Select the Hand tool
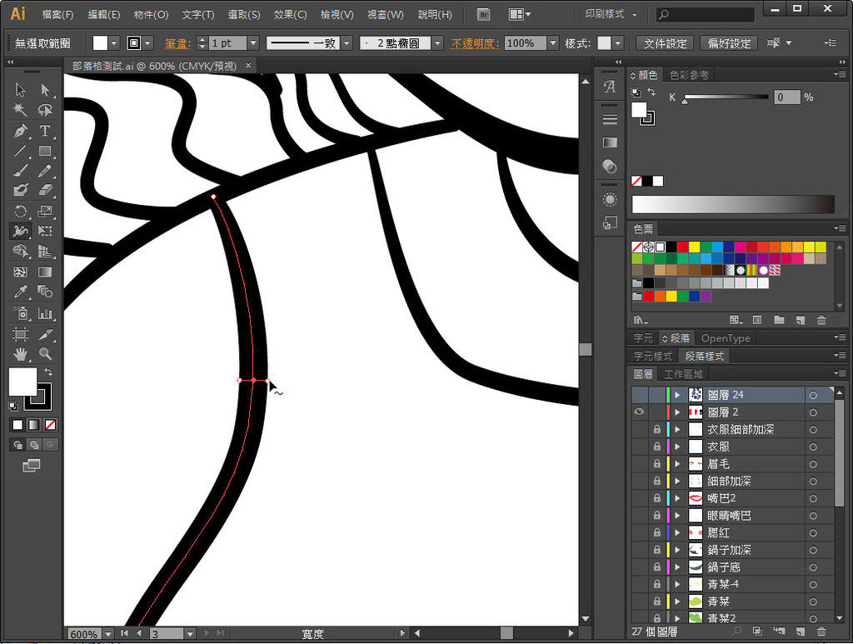This screenshot has width=853, height=644. pyautogui.click(x=21, y=353)
